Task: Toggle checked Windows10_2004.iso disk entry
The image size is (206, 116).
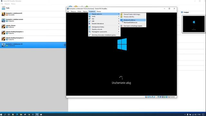Action: point(133,20)
